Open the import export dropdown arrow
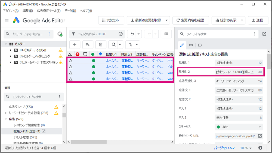 tap(137, 45)
